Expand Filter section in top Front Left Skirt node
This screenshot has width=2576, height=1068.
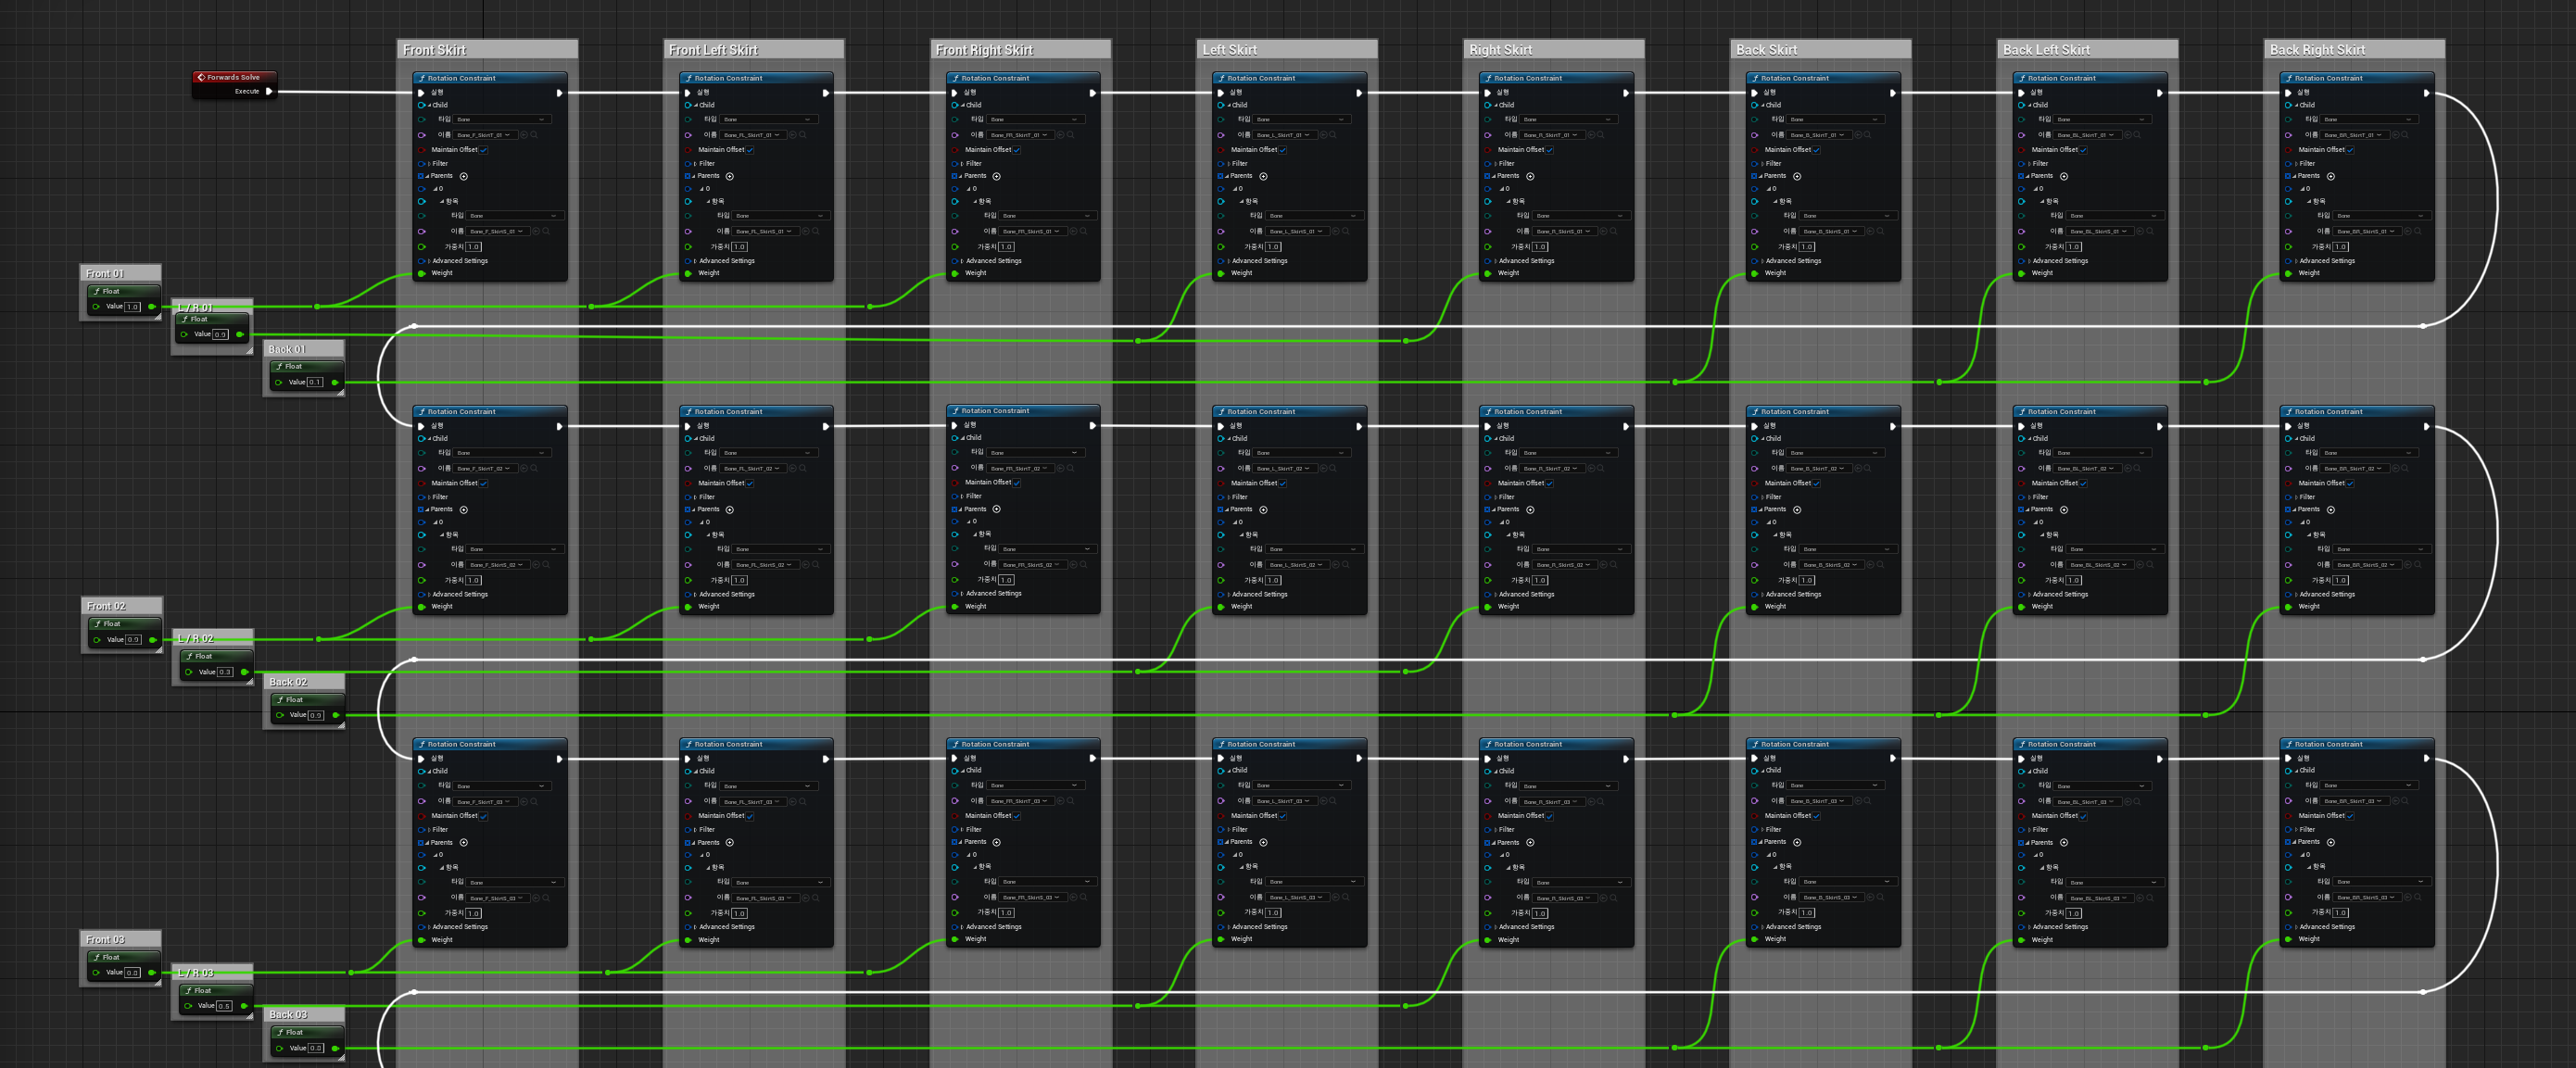(695, 163)
